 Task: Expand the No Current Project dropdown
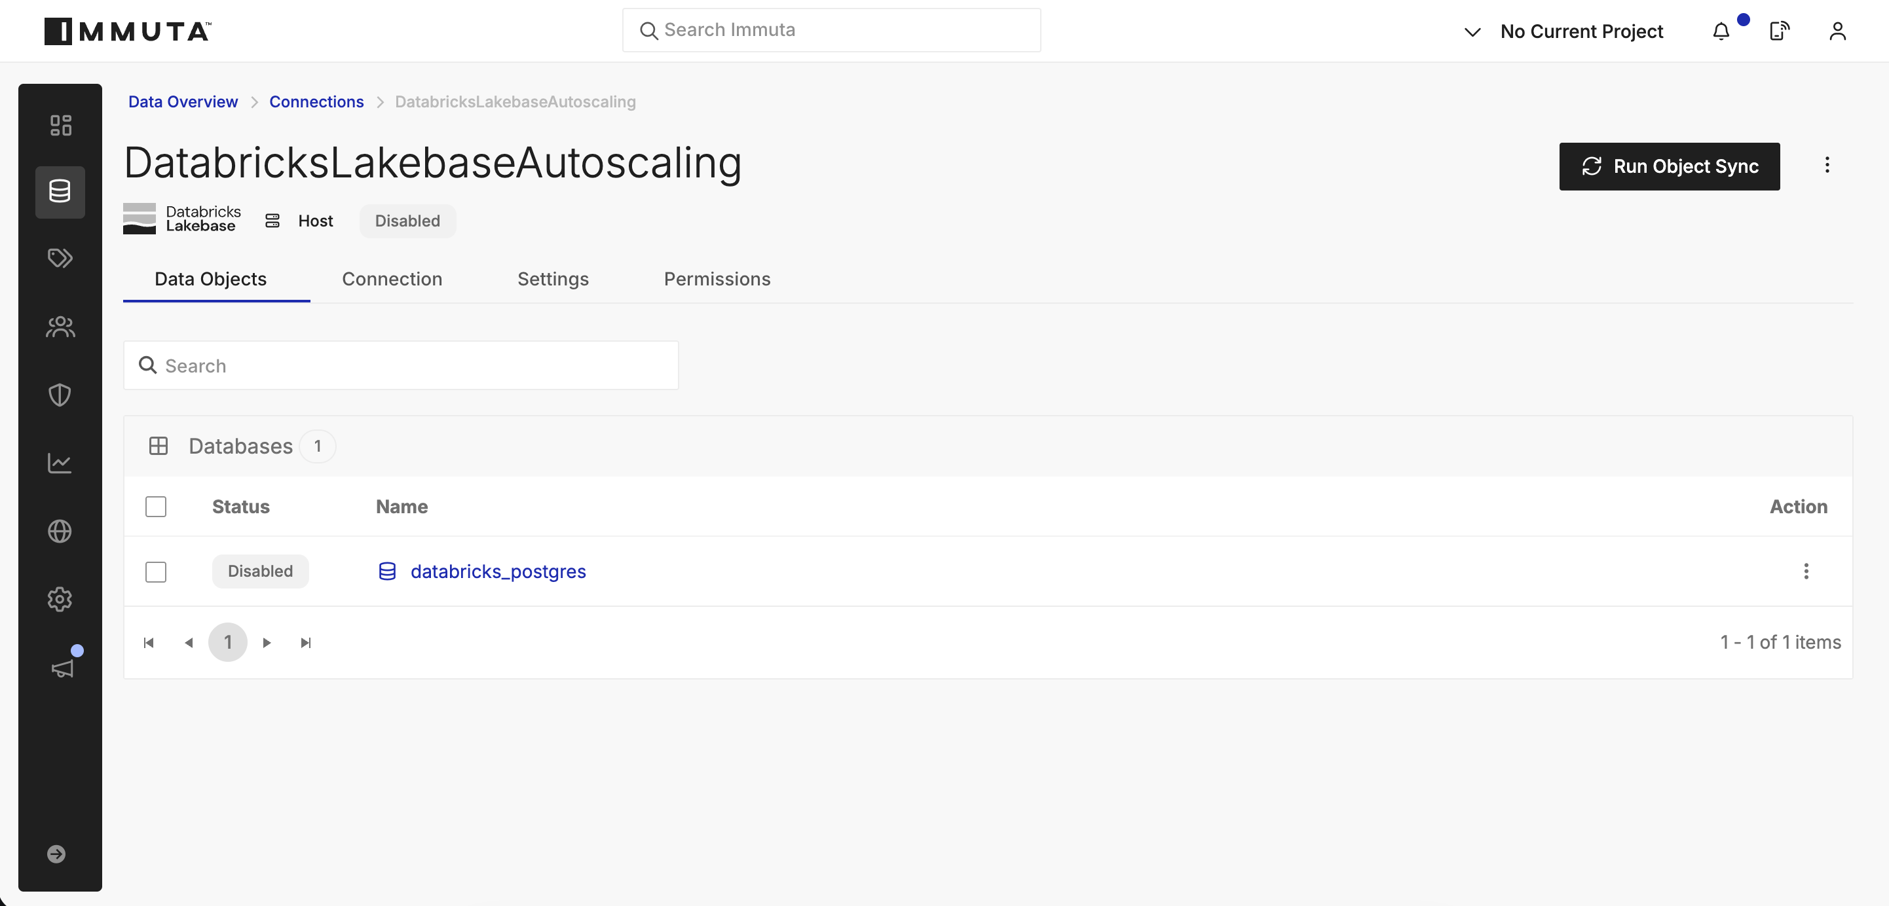tap(1563, 31)
